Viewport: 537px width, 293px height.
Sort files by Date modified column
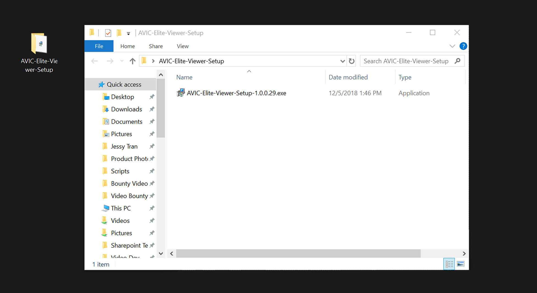click(x=348, y=77)
